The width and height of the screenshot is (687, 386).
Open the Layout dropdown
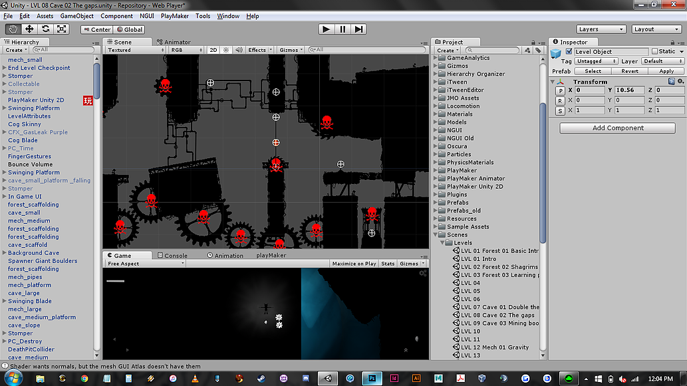pos(656,29)
